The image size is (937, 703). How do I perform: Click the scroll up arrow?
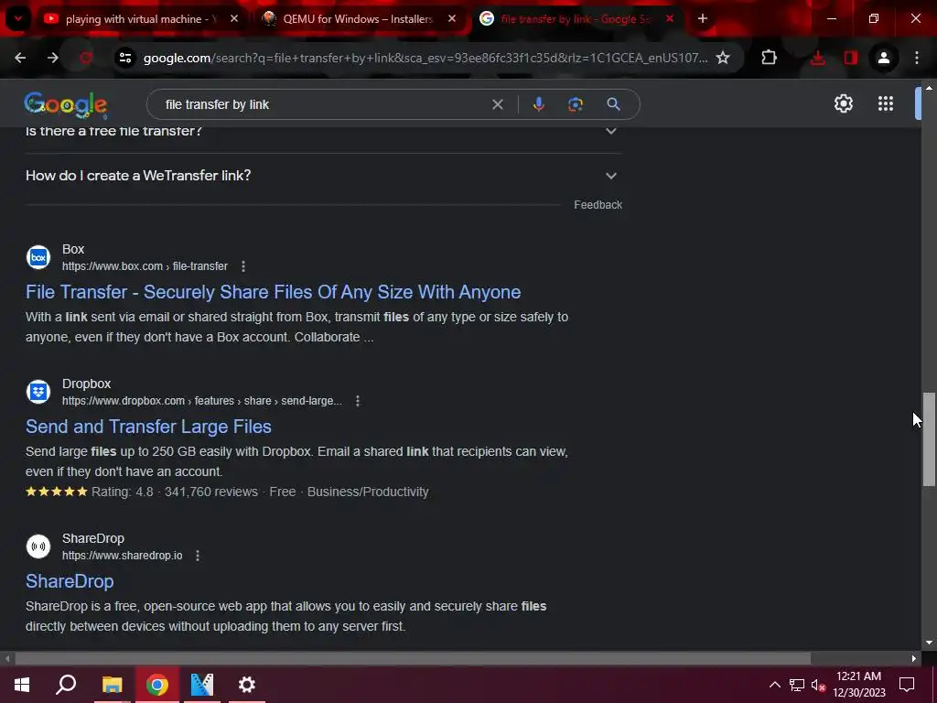point(929,88)
